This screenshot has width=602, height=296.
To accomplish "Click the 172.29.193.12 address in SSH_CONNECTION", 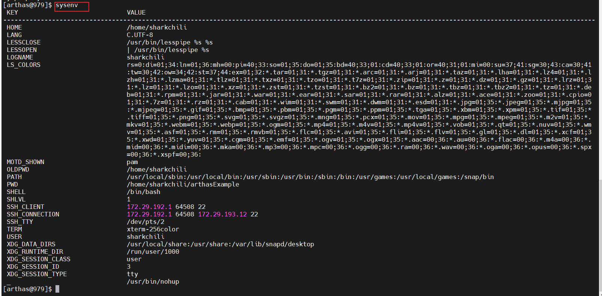I will (x=222, y=214).
